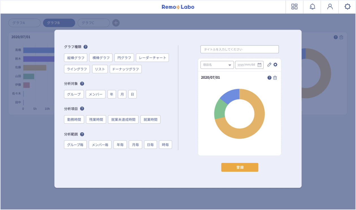
Task: Click the pencil edit icon in preview
Action: (x=269, y=65)
